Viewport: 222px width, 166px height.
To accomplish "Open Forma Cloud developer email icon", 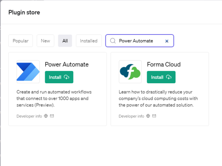I will click(154, 116).
